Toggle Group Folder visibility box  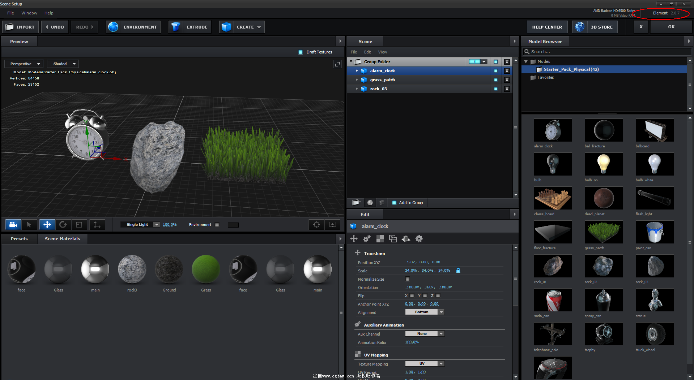pos(496,62)
